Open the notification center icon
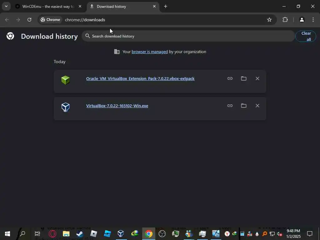The height and width of the screenshot is (240, 320). click(310, 234)
